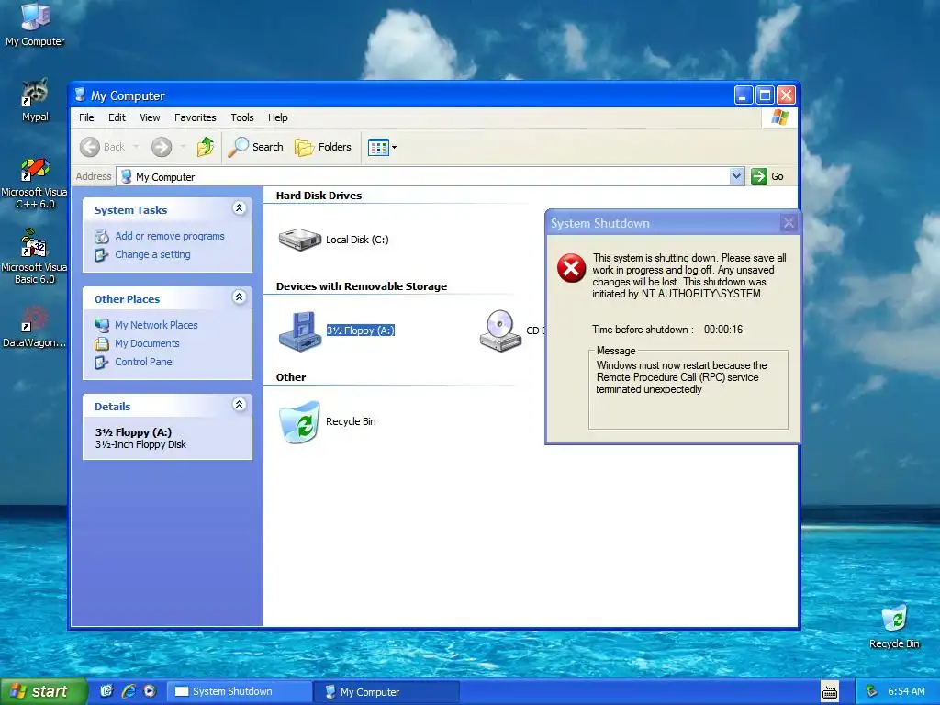Launch Internet Explorer from quick launch
The height and width of the screenshot is (705, 940).
click(x=129, y=691)
